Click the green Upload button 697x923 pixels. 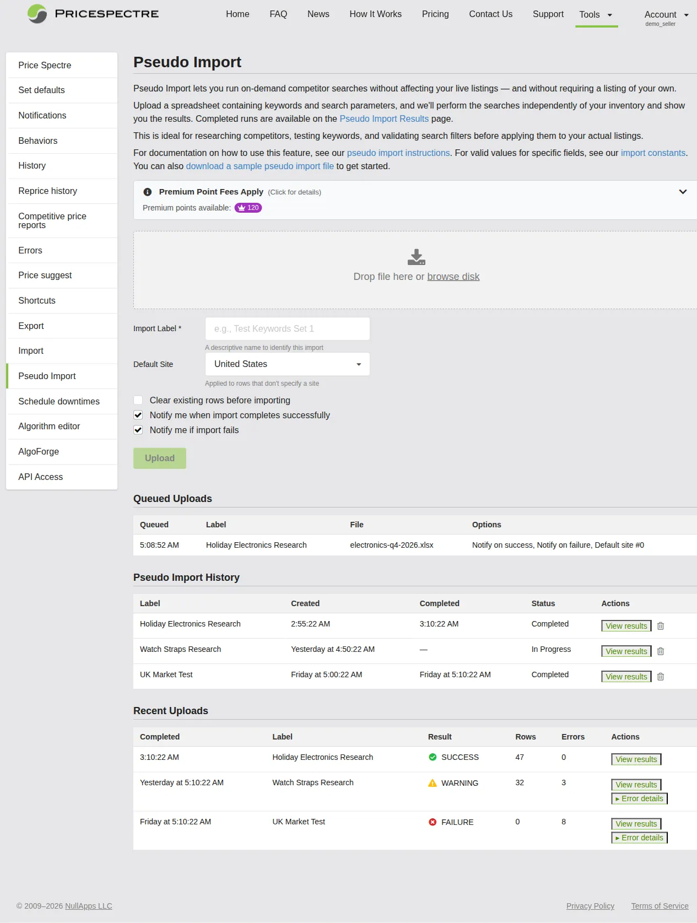[160, 458]
